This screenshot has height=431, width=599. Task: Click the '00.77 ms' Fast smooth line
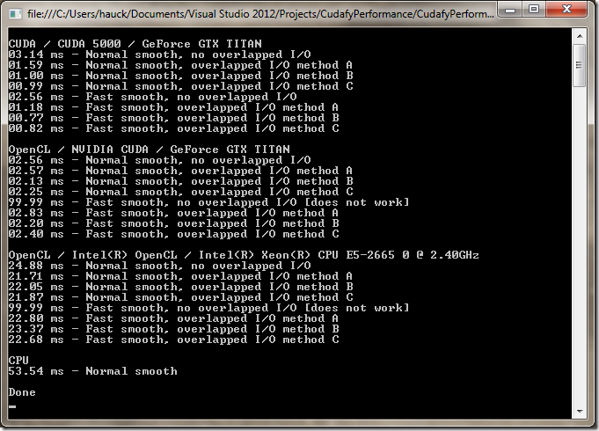tap(174, 118)
